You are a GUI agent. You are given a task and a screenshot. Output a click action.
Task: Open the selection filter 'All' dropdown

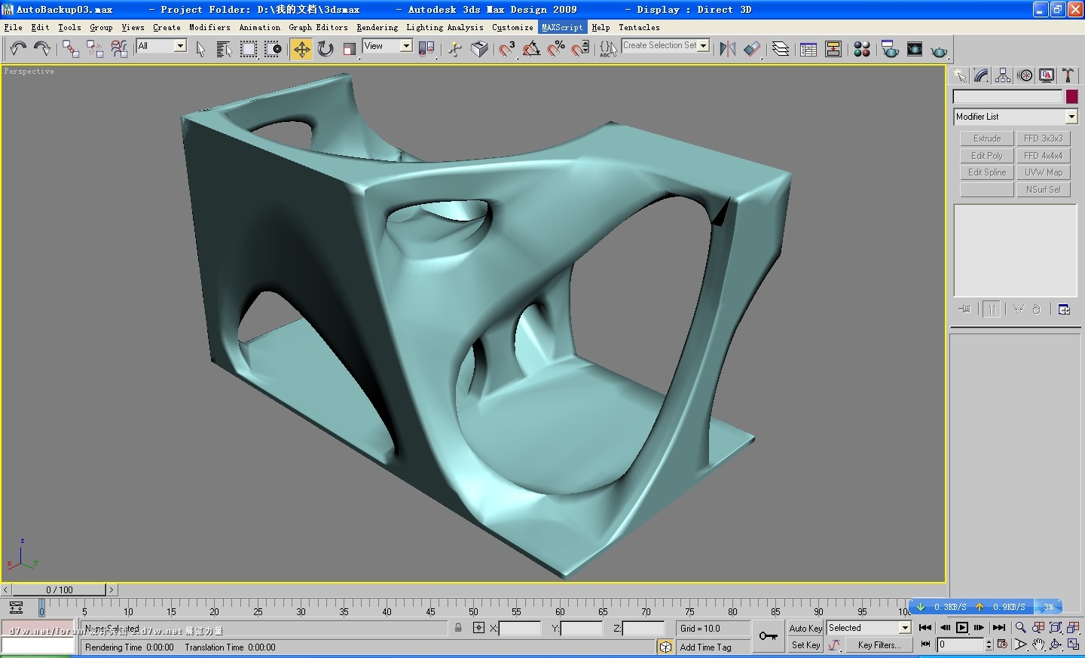click(180, 46)
